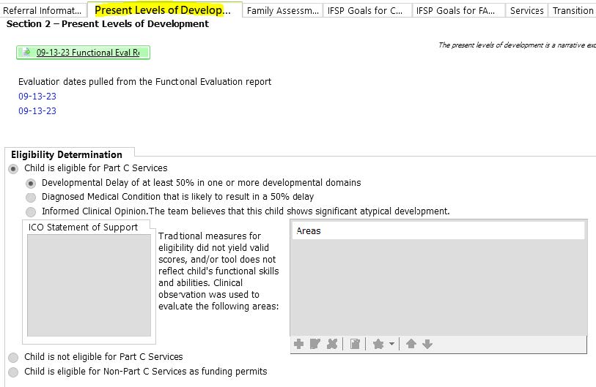The image size is (596, 387).
Task: Select Child is not eligible for Part C
Action: tap(13, 357)
